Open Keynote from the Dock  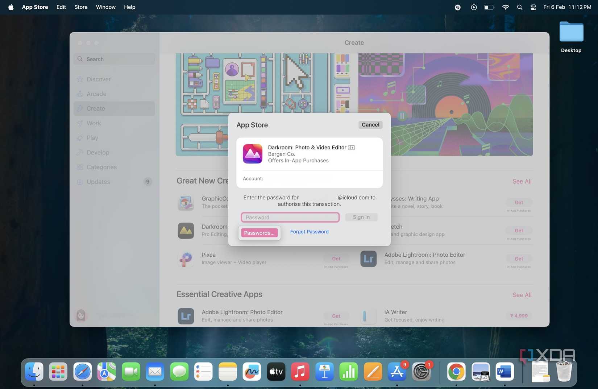tap(324, 371)
